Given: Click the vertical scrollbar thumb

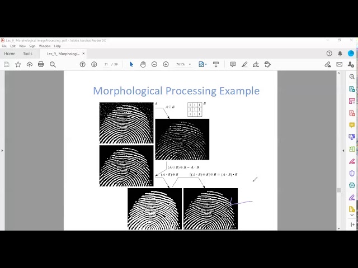Looking at the screenshot, I should tap(338, 190).
